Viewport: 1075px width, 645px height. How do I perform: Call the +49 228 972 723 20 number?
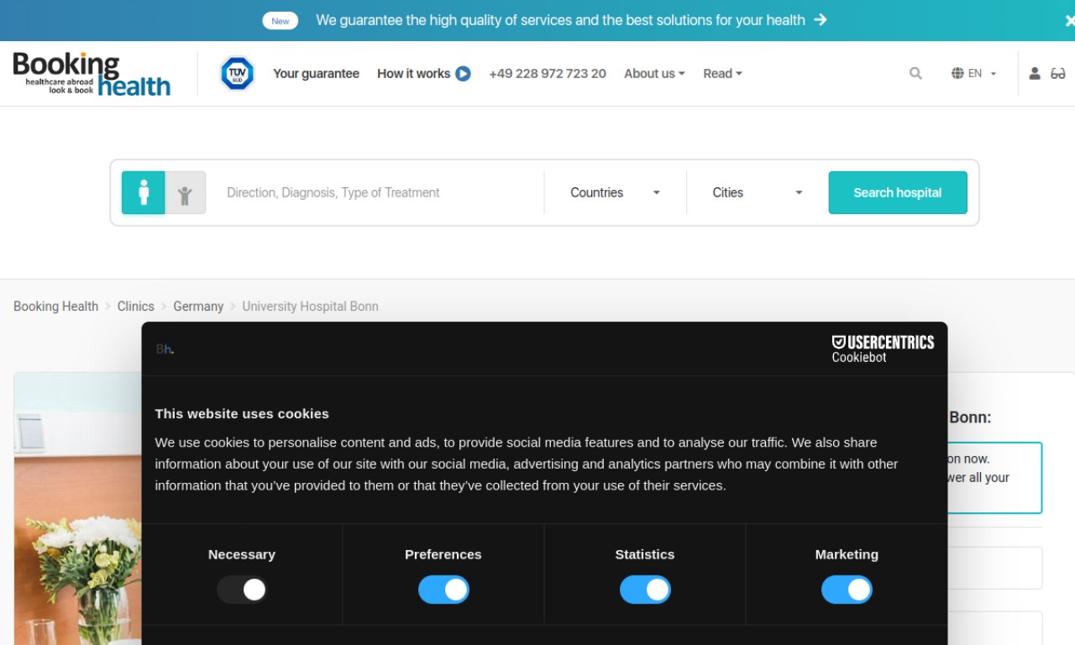548,74
